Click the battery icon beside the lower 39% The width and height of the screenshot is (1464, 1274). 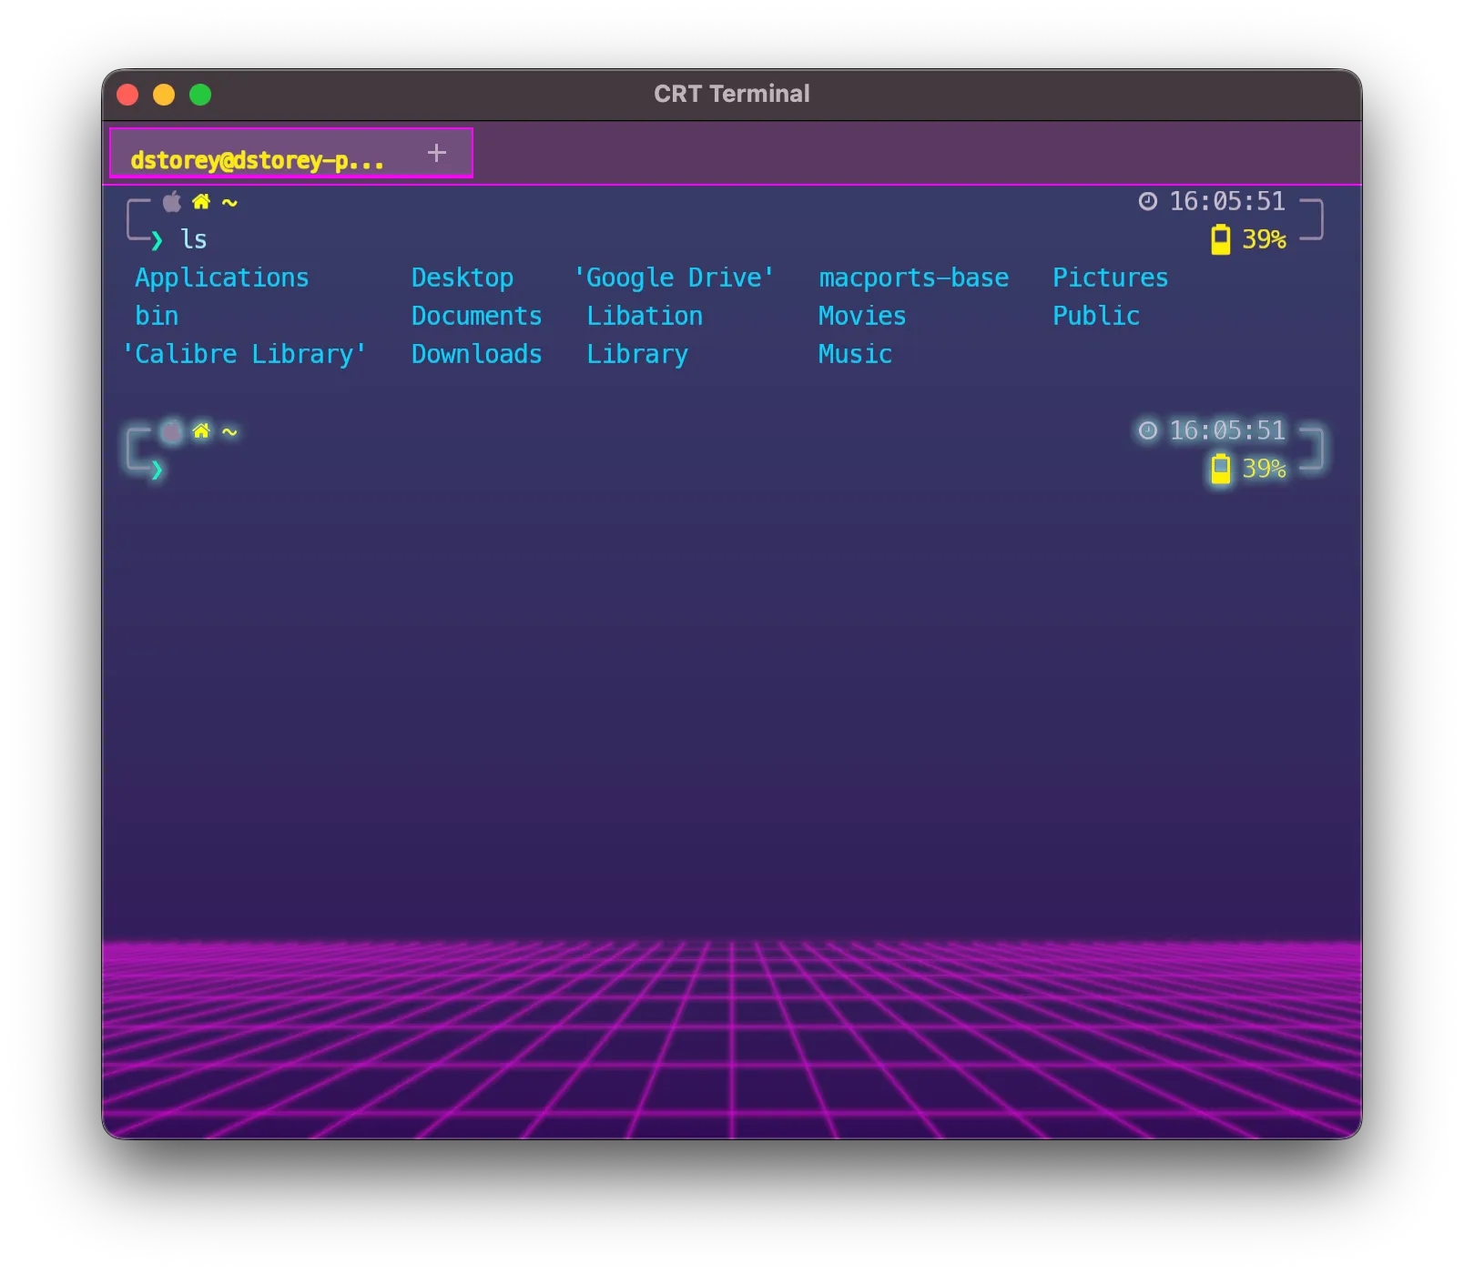(x=1221, y=469)
